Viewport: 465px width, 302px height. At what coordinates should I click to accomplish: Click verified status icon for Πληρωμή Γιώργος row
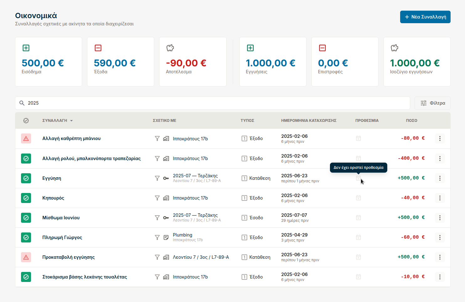[26, 237]
